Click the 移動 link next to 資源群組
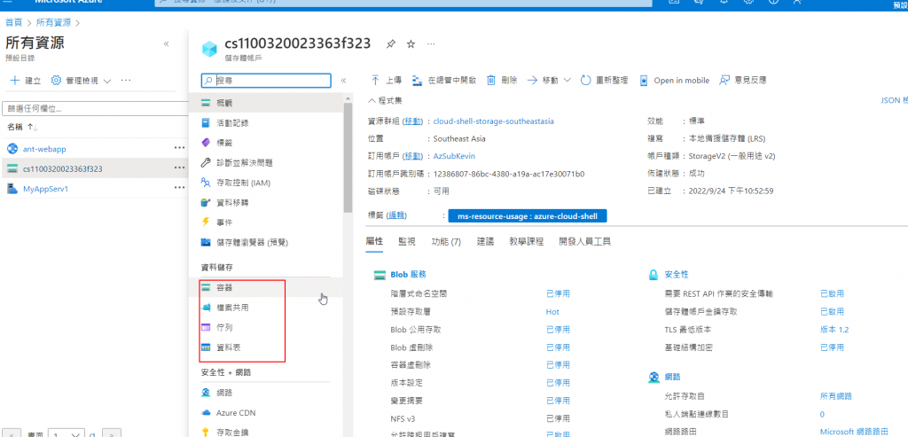This screenshot has width=908, height=437. click(412, 121)
